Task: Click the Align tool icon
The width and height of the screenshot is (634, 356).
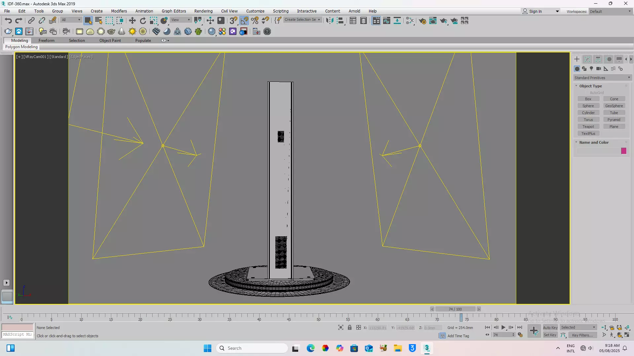Action: click(x=340, y=21)
